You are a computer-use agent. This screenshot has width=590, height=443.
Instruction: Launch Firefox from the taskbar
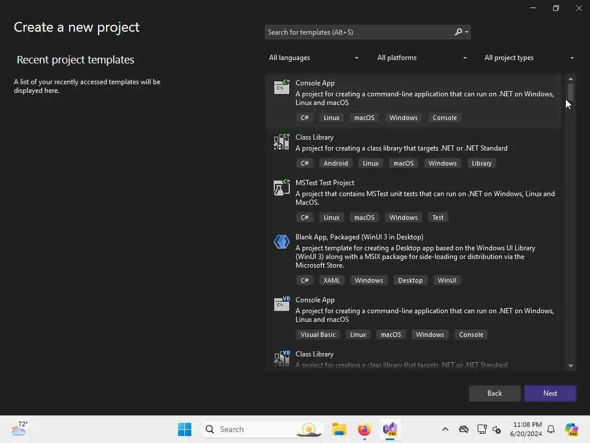(x=364, y=429)
